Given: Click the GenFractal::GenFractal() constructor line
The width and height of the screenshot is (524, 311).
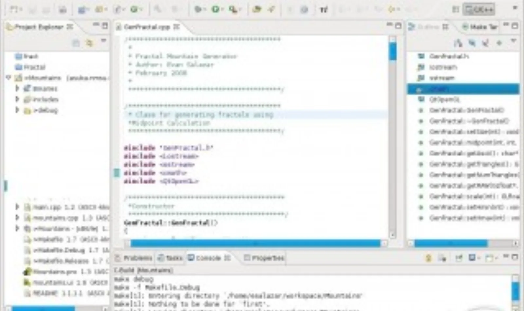Looking at the screenshot, I should pyautogui.click(x=170, y=223).
